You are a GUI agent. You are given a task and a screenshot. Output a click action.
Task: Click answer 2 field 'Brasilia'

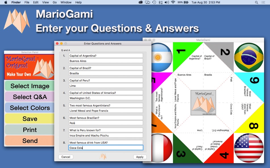106,73
